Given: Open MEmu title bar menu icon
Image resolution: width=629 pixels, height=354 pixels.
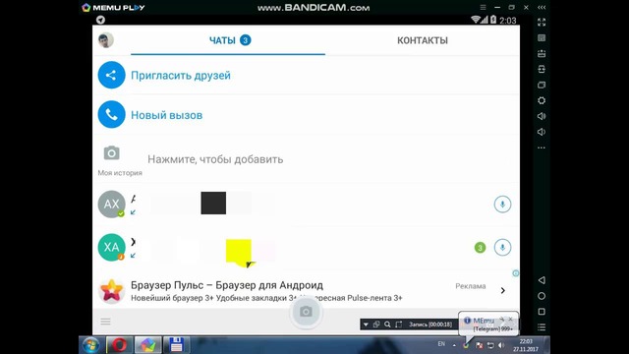Looking at the screenshot, I should [x=483, y=7].
